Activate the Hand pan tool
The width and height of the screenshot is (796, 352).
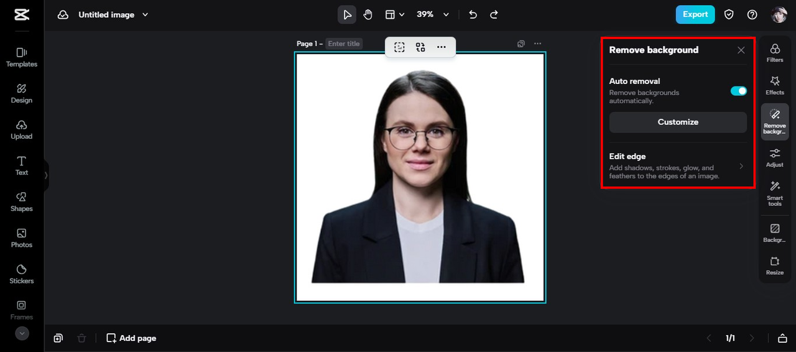tap(368, 14)
